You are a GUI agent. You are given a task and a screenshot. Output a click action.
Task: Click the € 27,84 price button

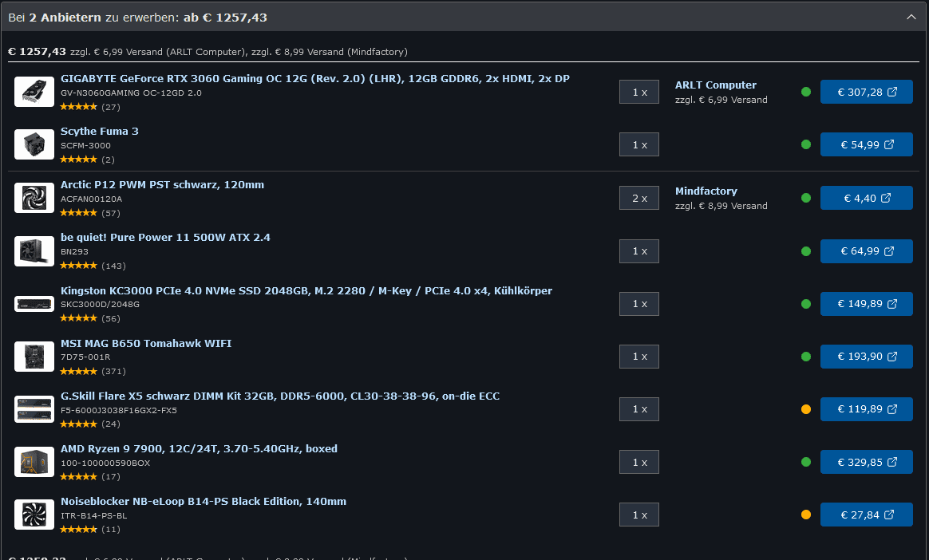866,515
